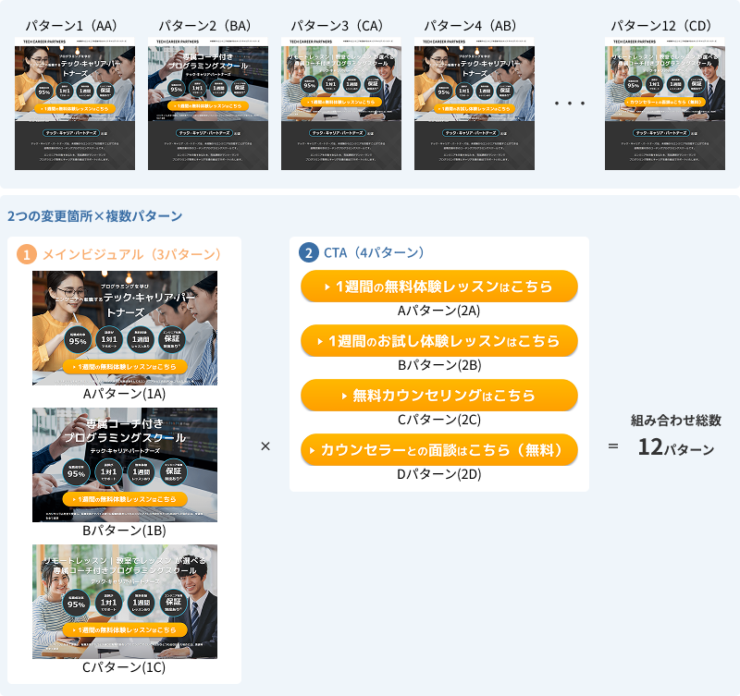Click the orange number 1 circle badge
This screenshot has height=696, width=740.
[27, 254]
